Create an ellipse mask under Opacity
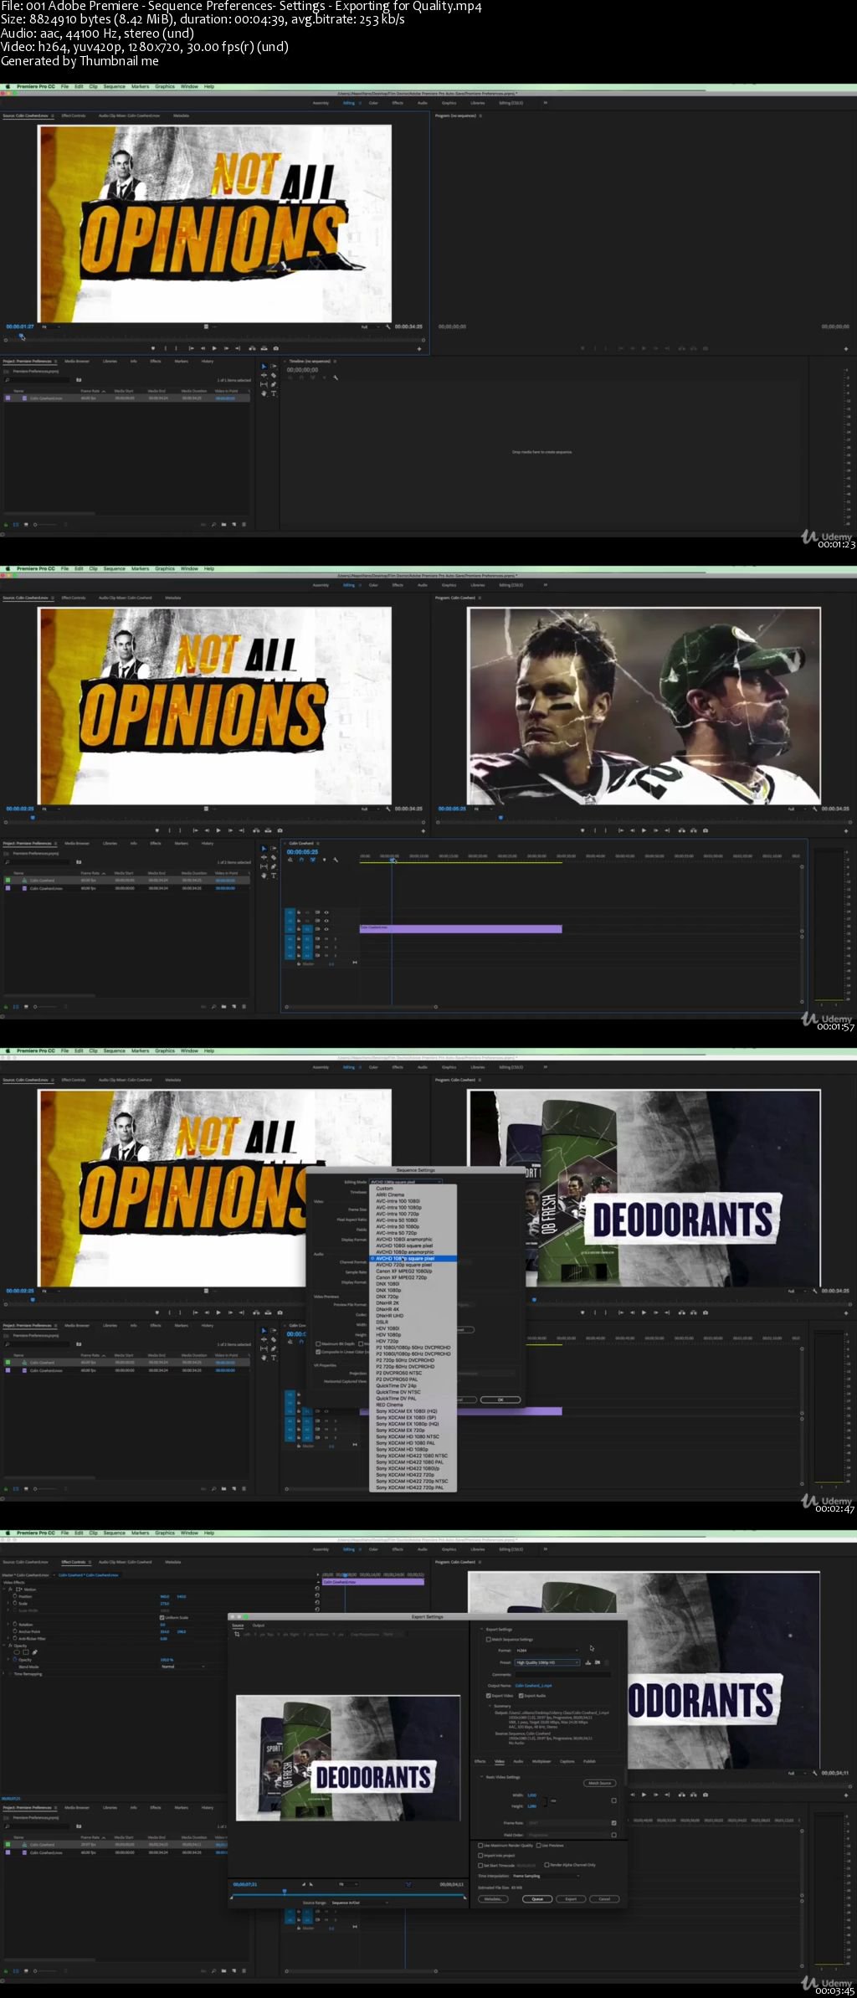Image resolution: width=857 pixels, height=1998 pixels. pyautogui.click(x=17, y=1652)
